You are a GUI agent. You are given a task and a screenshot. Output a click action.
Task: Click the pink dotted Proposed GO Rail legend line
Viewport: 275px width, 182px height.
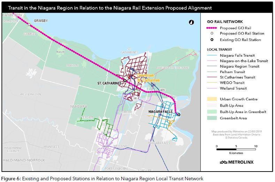click(212, 27)
